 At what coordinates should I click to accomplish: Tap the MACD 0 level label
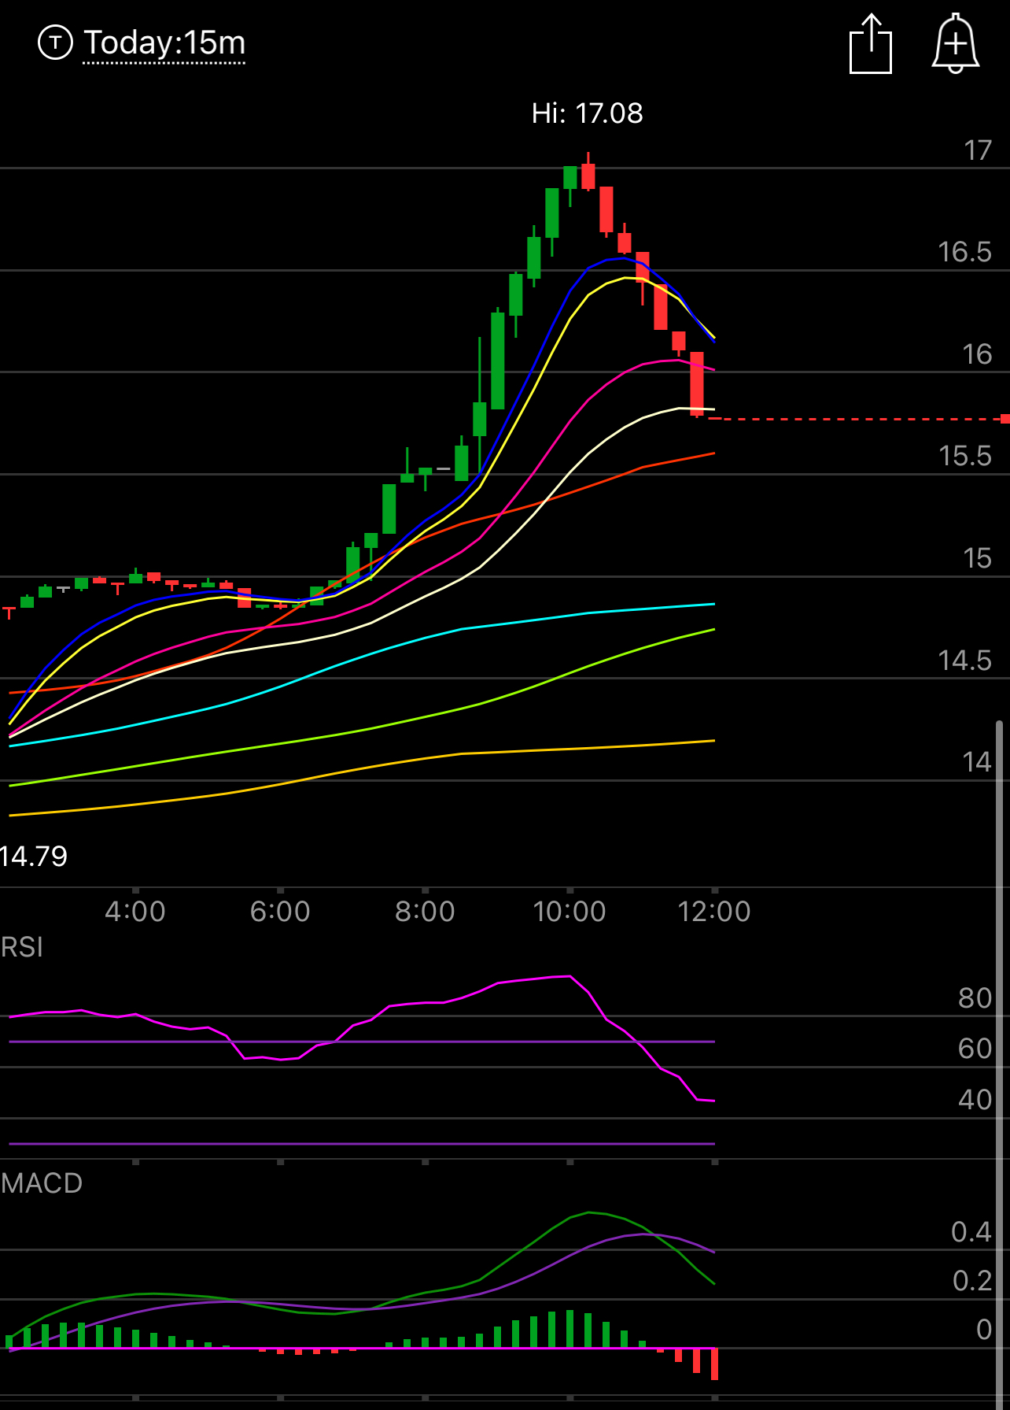click(984, 1330)
